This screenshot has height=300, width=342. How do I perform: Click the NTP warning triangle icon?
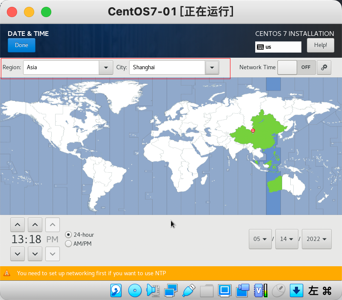pyautogui.click(x=7, y=273)
